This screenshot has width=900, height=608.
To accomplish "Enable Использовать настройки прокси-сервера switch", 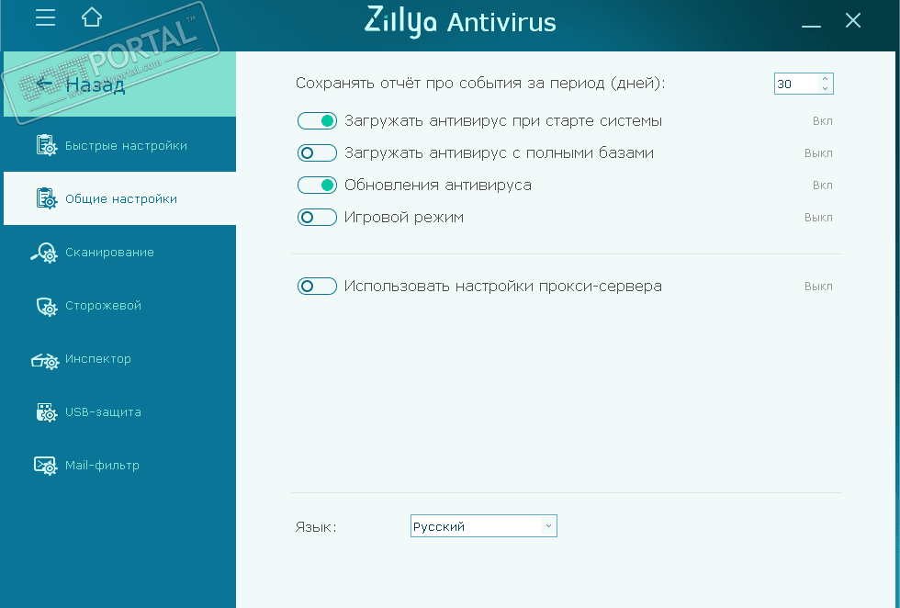I will [x=317, y=286].
